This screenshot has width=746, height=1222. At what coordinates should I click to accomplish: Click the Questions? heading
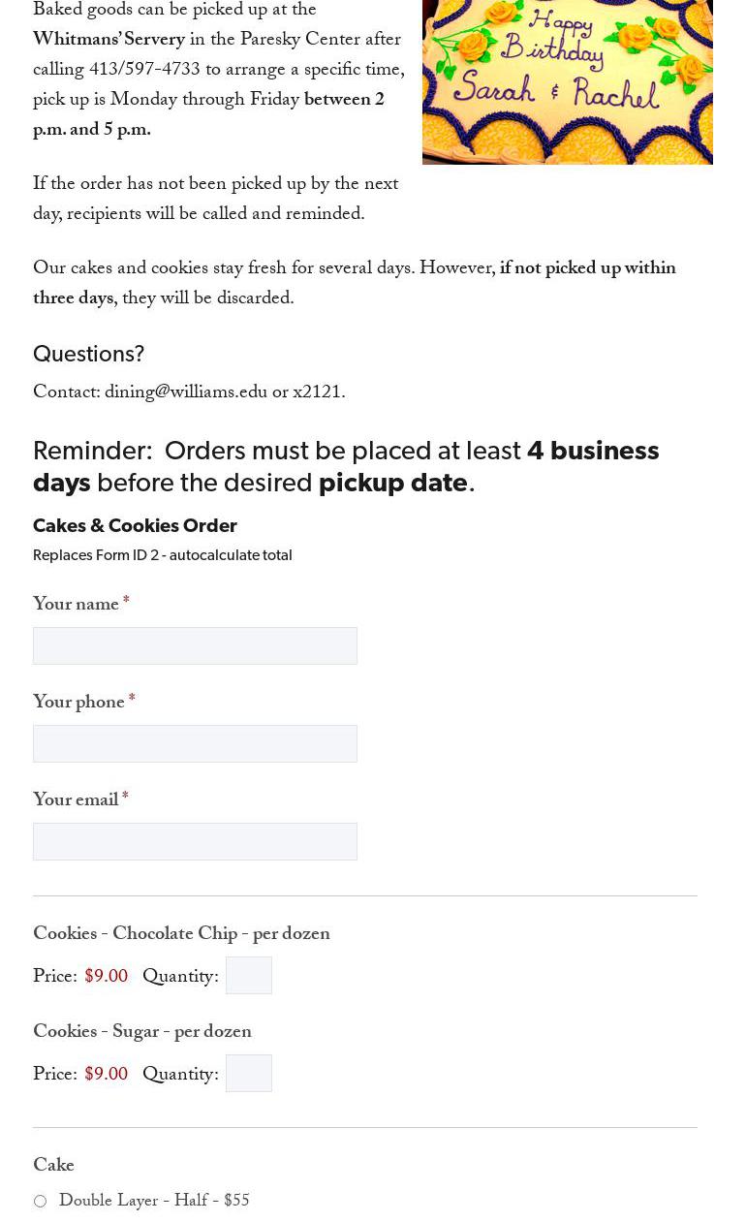click(88, 355)
